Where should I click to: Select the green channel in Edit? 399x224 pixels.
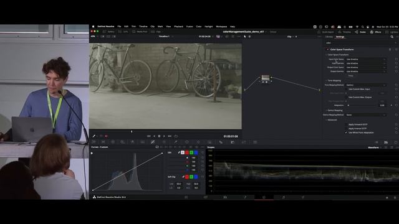click(191, 152)
